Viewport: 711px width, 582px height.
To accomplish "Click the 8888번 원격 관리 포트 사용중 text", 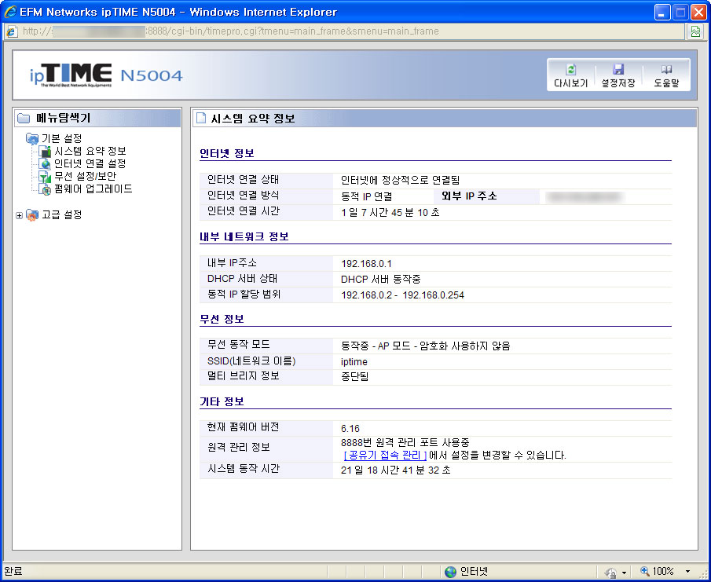I will pyautogui.click(x=405, y=442).
